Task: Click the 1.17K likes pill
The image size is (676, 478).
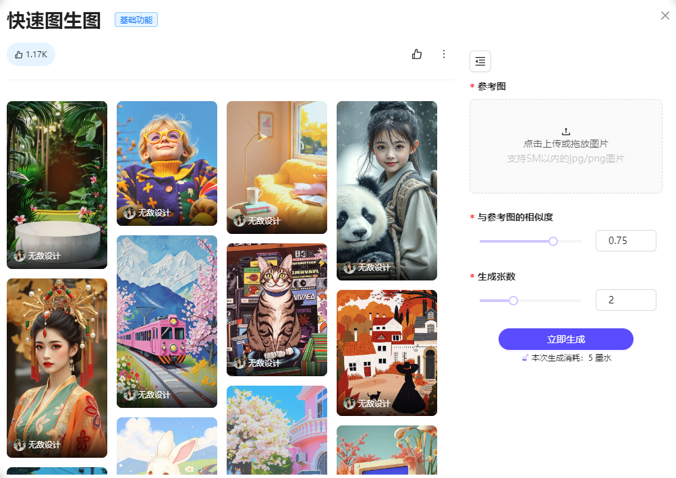Action: 31,55
